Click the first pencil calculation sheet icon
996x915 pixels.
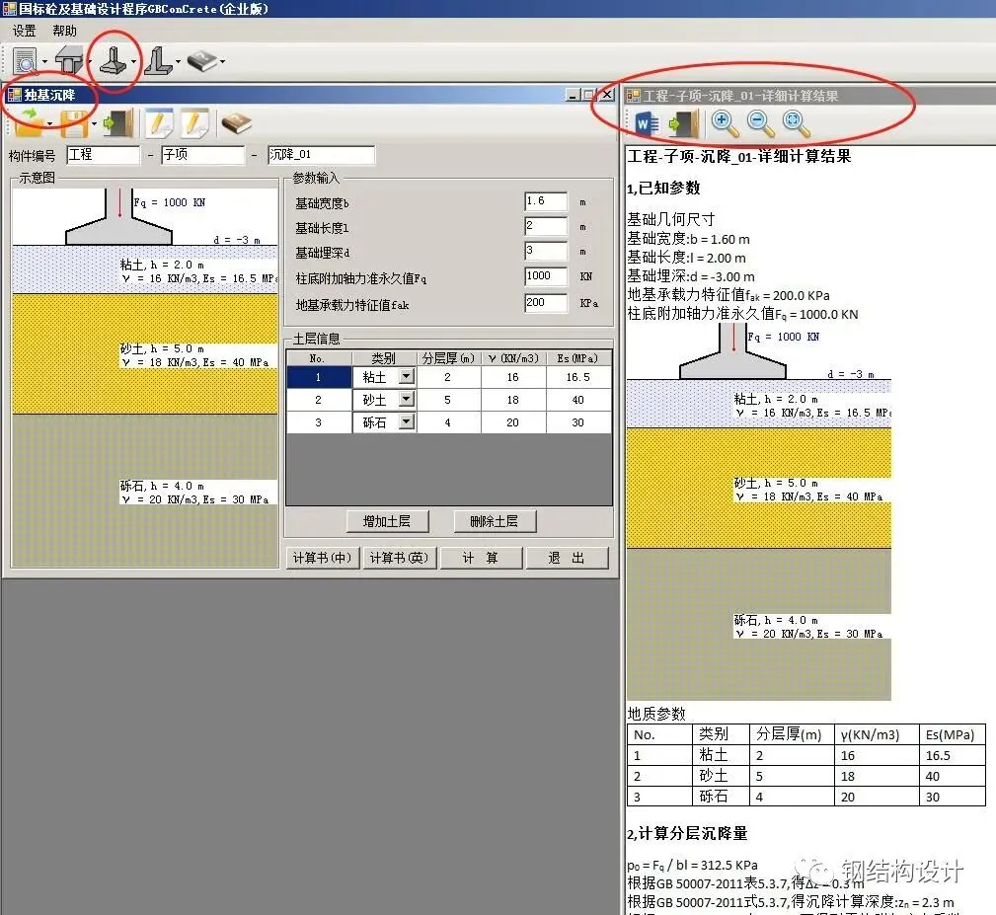tap(159, 123)
